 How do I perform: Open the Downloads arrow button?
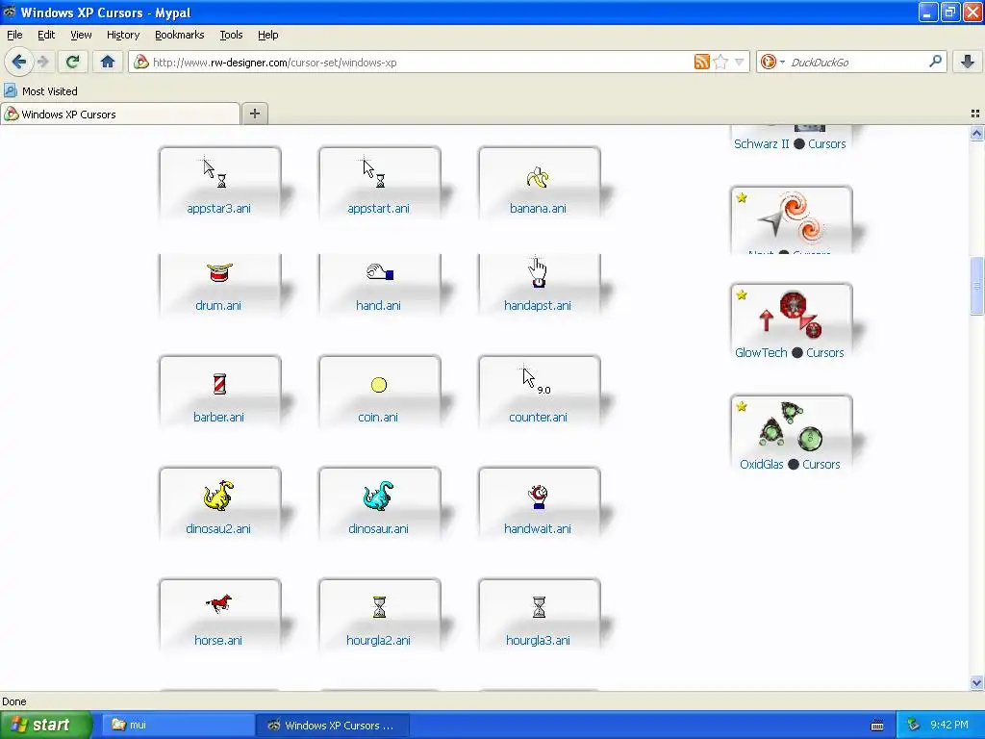coord(968,62)
